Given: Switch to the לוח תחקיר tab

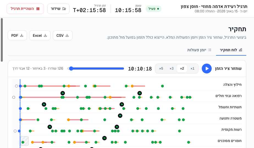Looking at the screenshot, I should click(231, 50).
